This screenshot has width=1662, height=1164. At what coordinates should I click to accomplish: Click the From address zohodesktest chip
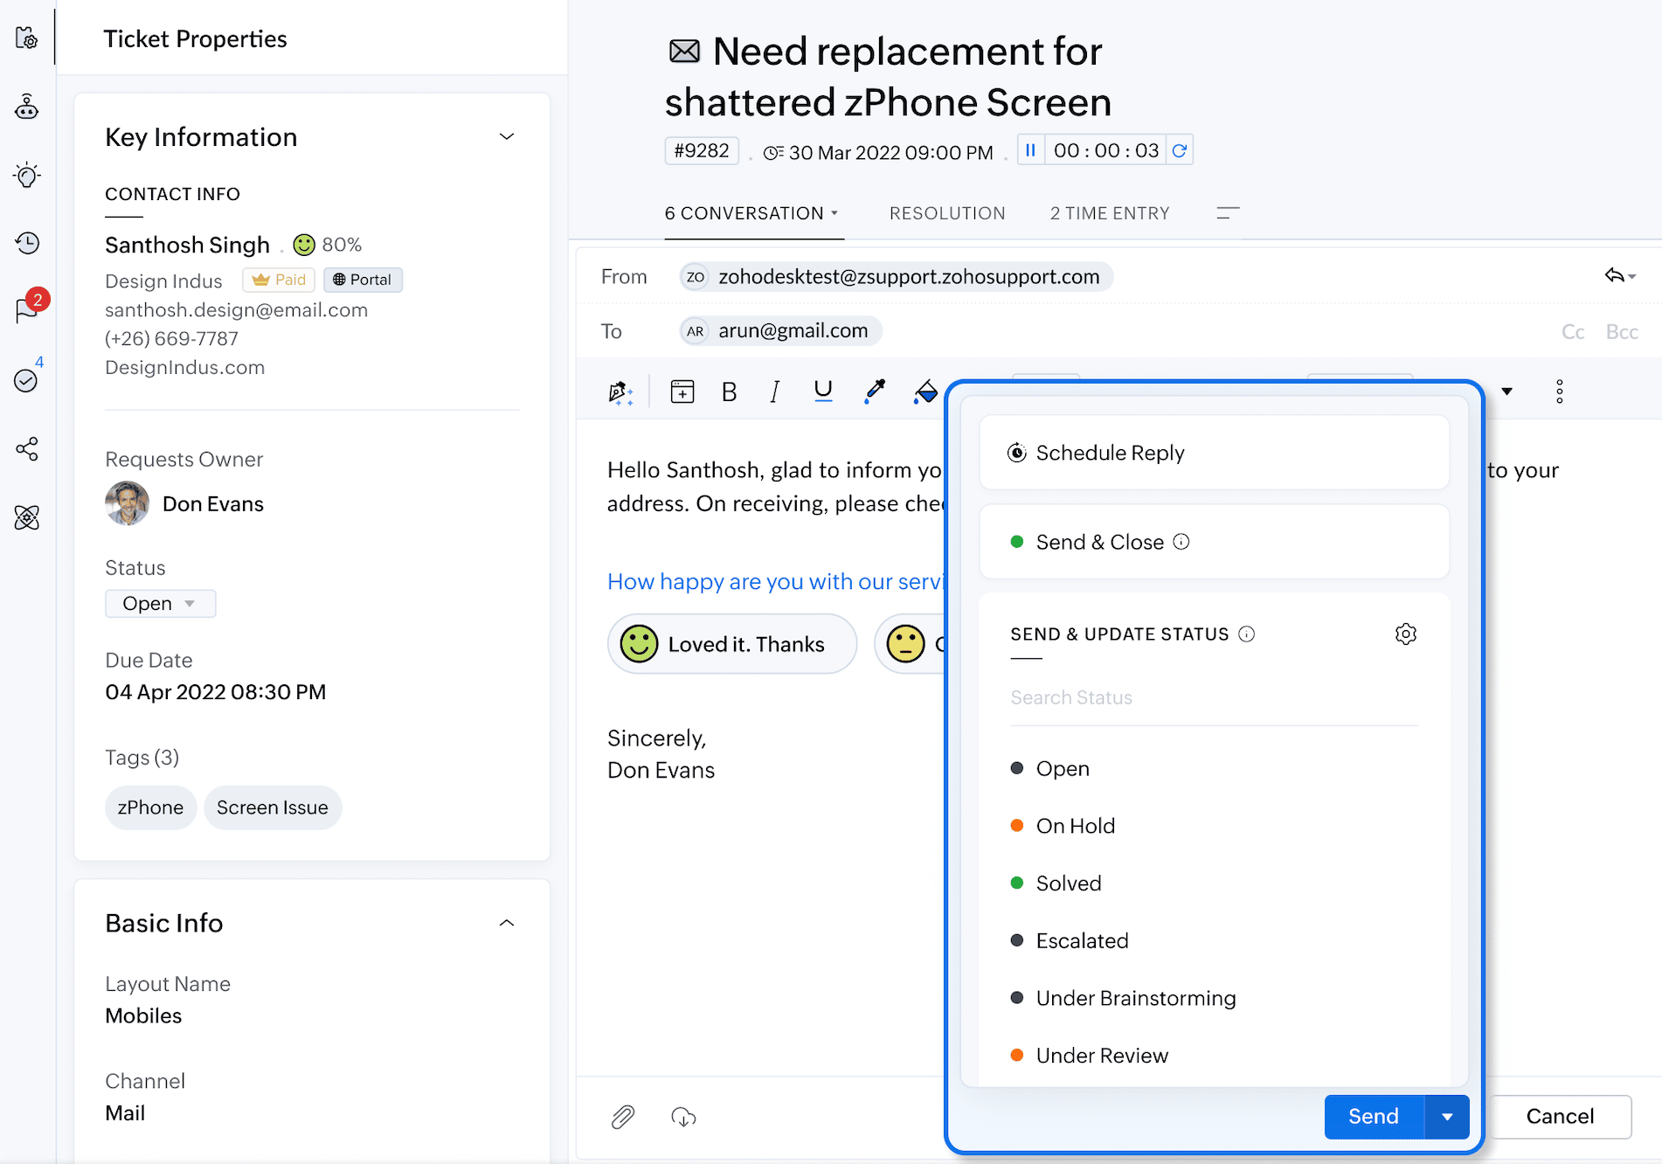(897, 277)
